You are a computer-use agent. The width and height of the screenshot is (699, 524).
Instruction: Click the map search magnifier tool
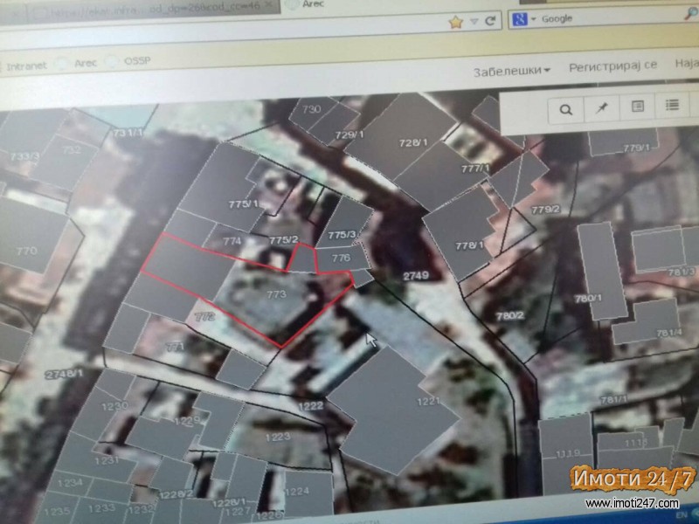[x=566, y=109]
